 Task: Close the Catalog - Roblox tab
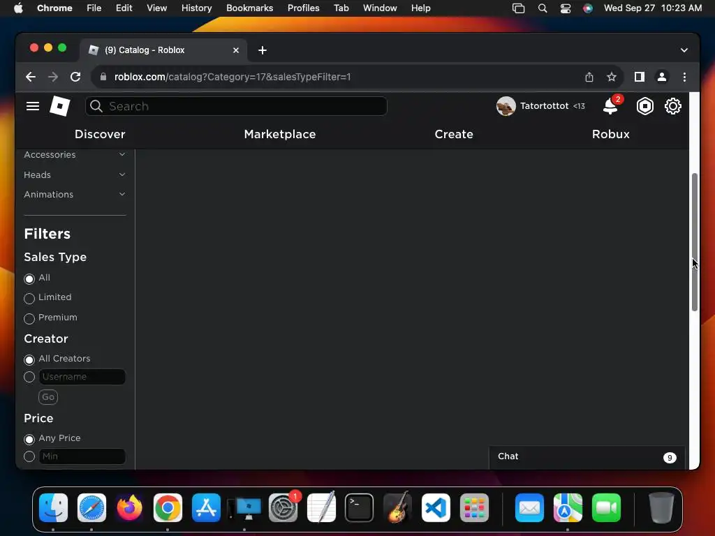point(236,50)
